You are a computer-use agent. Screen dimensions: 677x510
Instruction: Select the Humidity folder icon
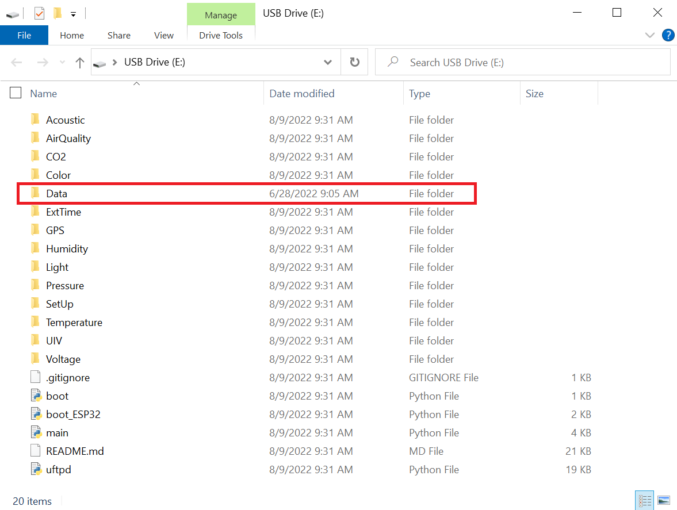36,248
